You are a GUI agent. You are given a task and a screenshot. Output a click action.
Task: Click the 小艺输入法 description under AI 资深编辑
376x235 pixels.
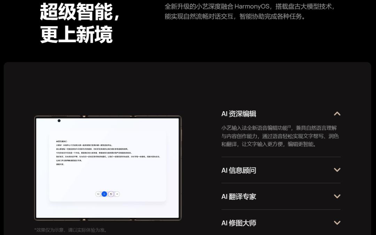(280, 136)
